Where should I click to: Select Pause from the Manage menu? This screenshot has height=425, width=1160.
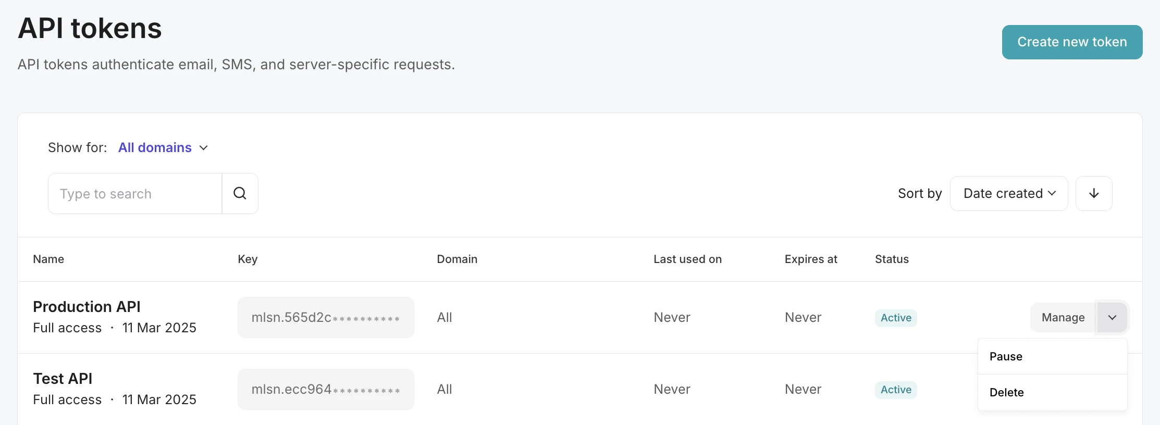1006,356
